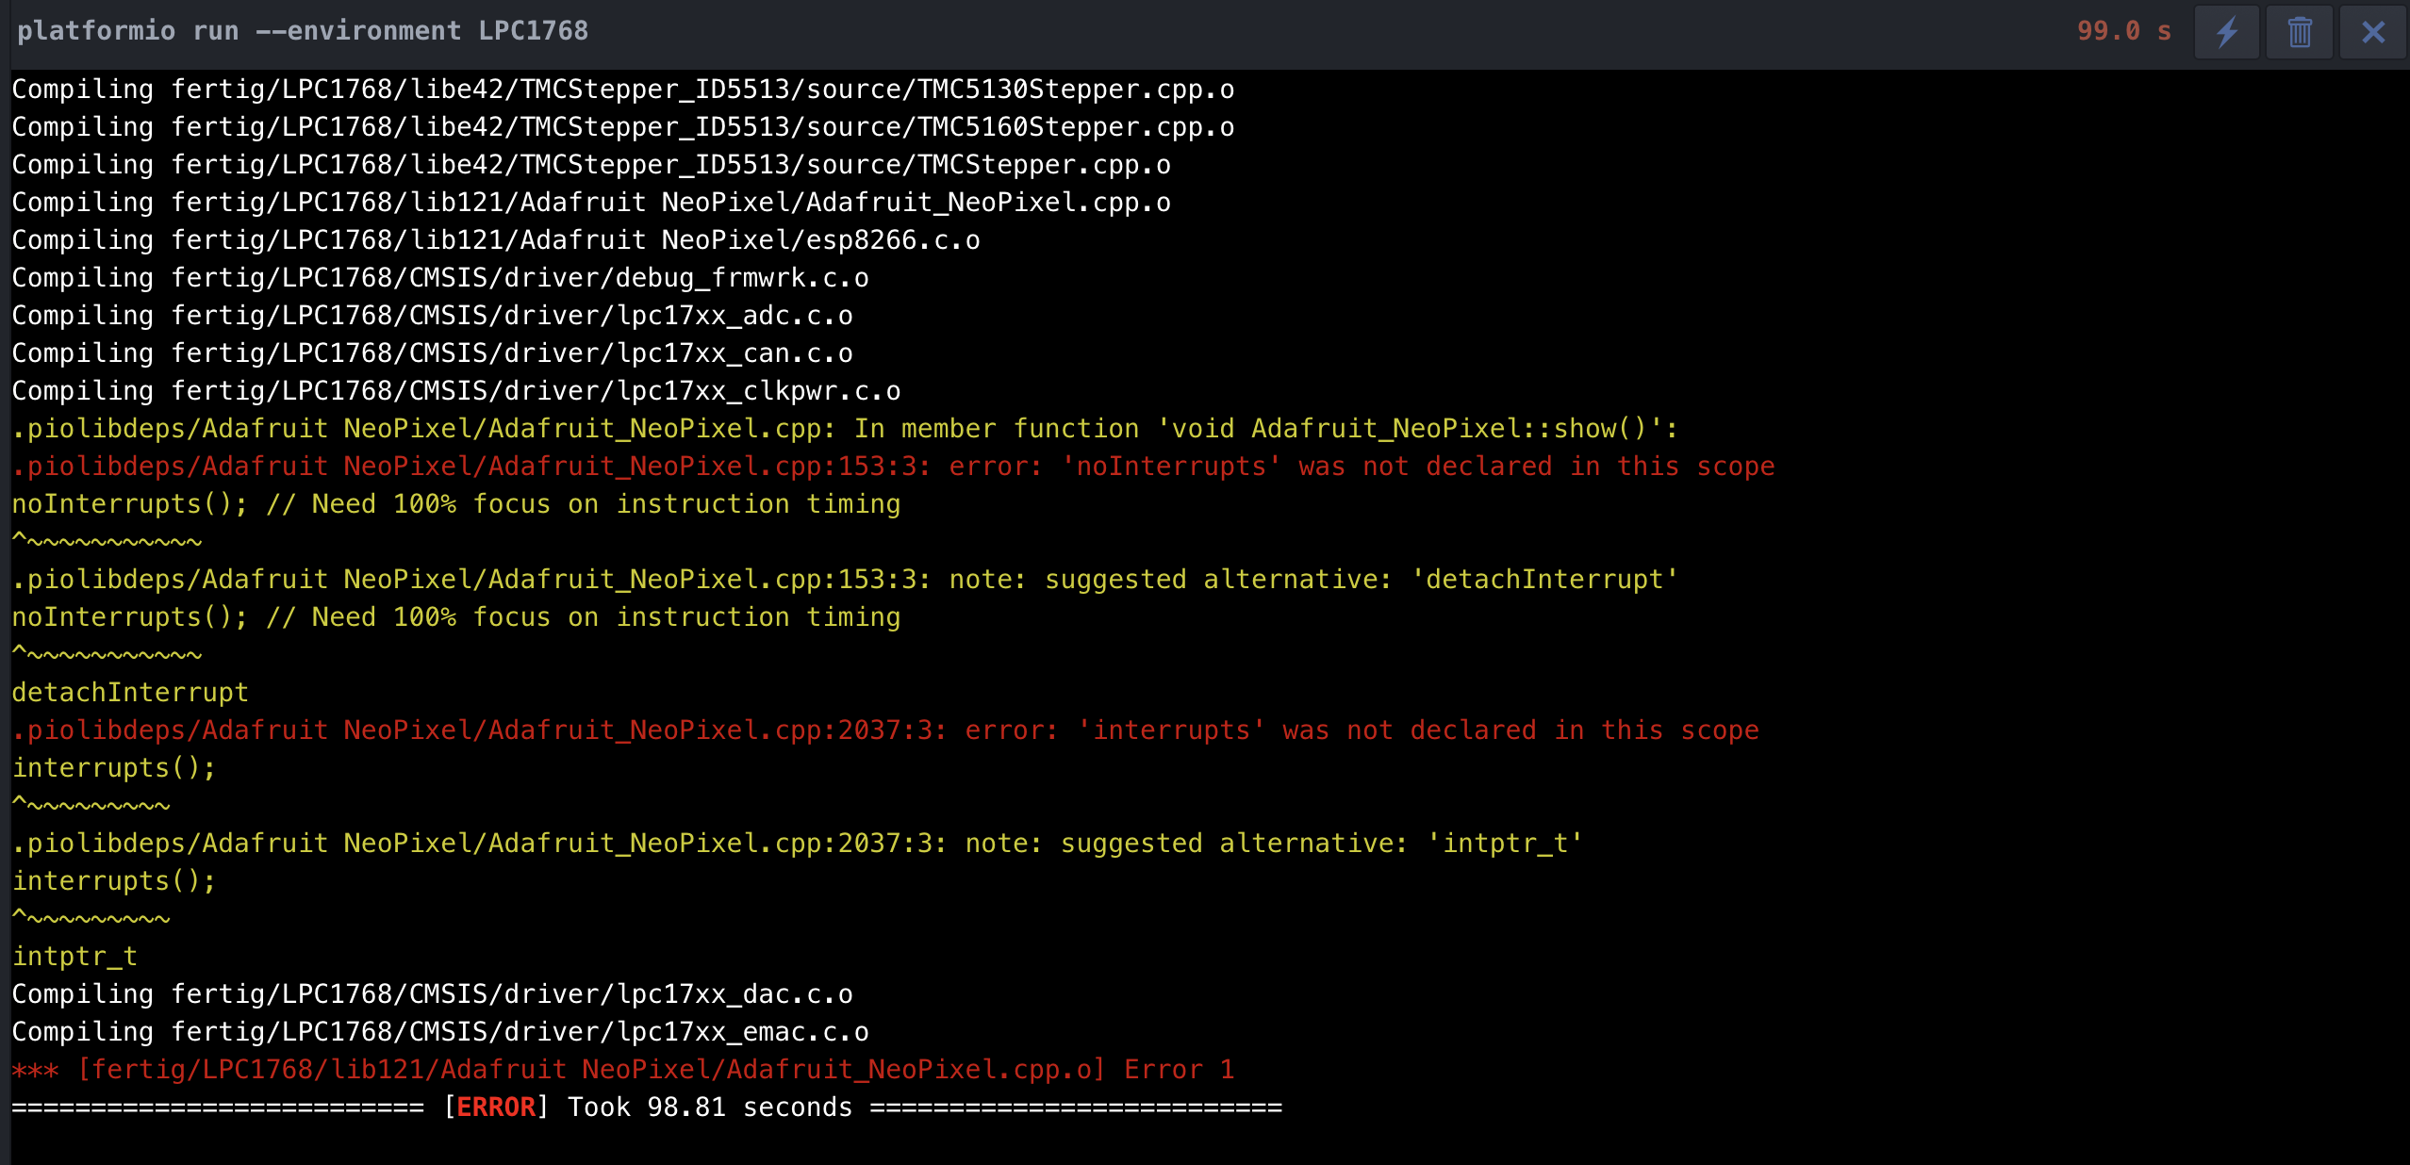Select the platformio run command title
2410x1165 pixels.
tap(302, 31)
